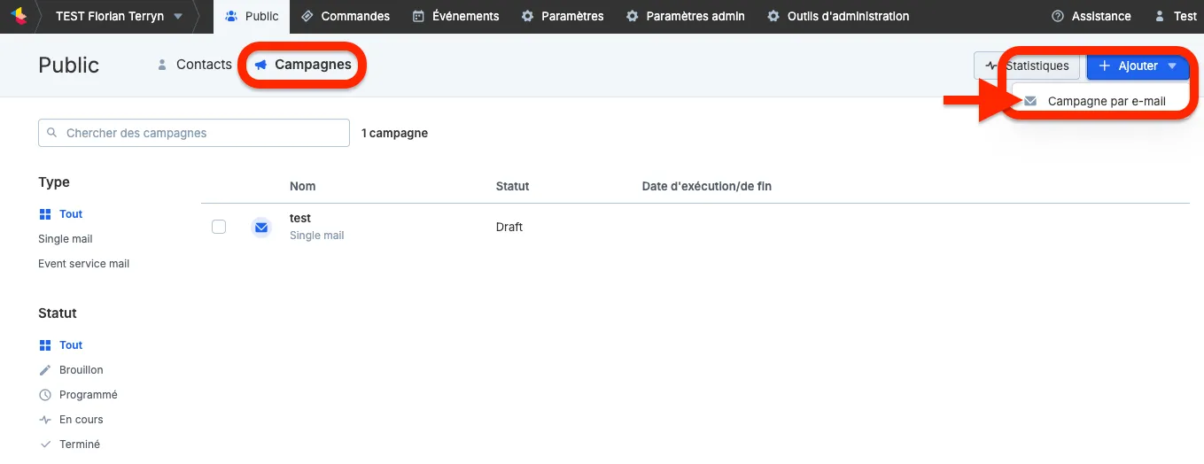Click the people icon on the Public tab

pyautogui.click(x=231, y=16)
